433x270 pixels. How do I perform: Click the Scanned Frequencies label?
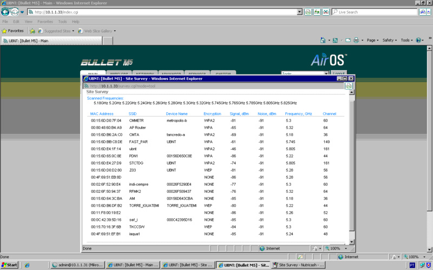(105, 98)
